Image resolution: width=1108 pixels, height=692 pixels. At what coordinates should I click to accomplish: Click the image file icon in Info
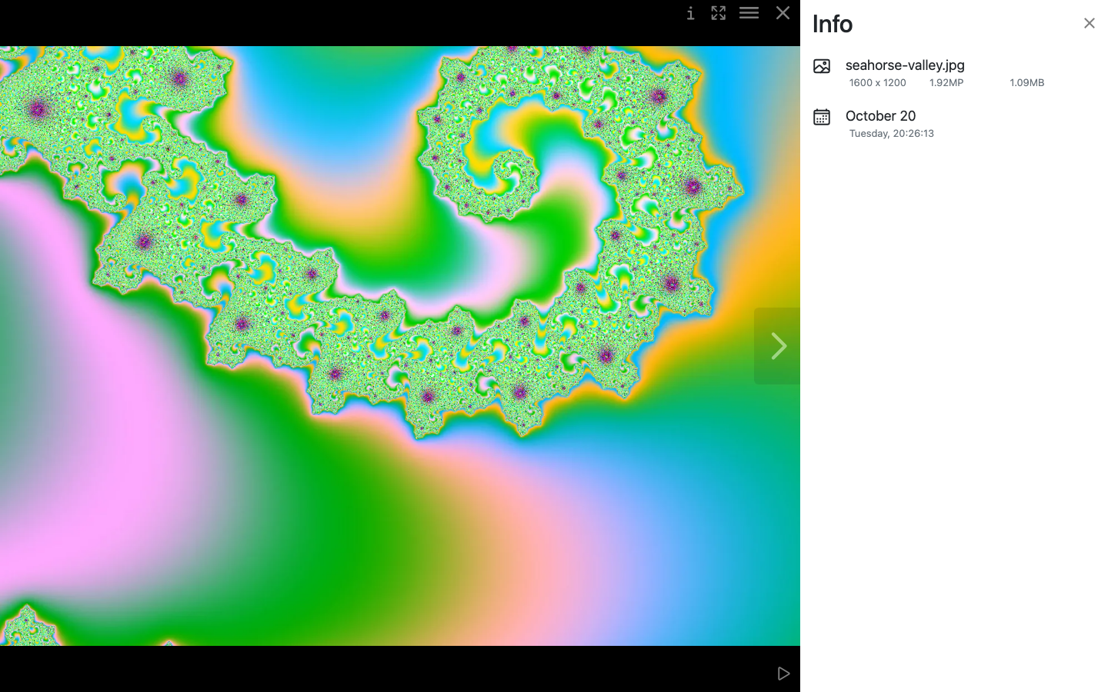click(x=822, y=66)
